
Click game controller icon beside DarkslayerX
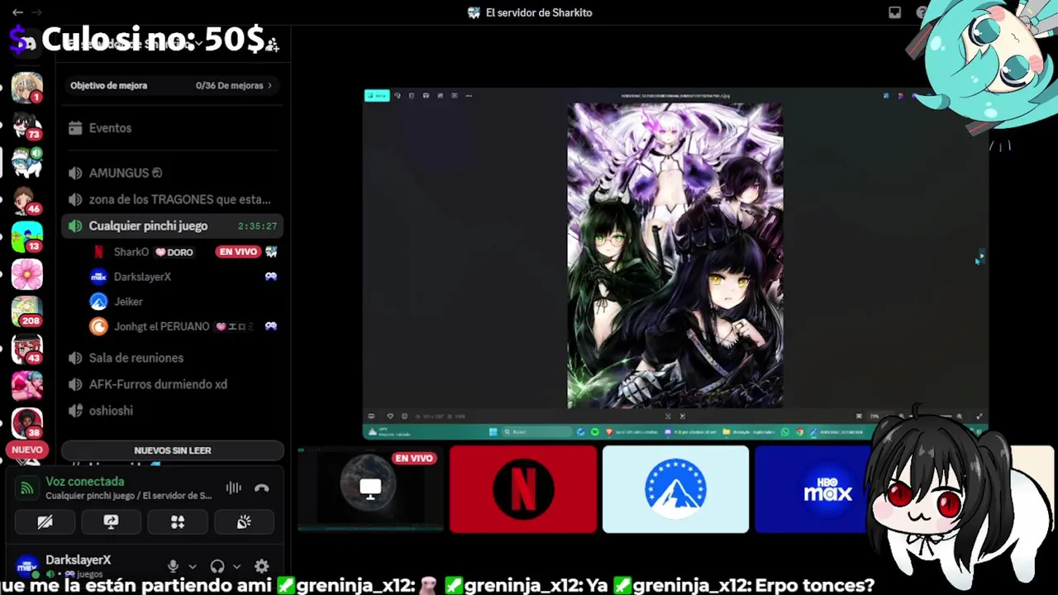(270, 277)
